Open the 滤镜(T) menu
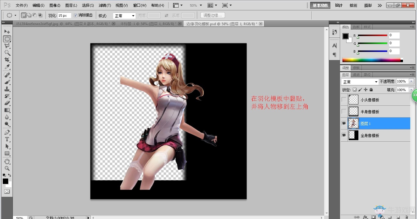The image size is (417, 219). (x=105, y=5)
